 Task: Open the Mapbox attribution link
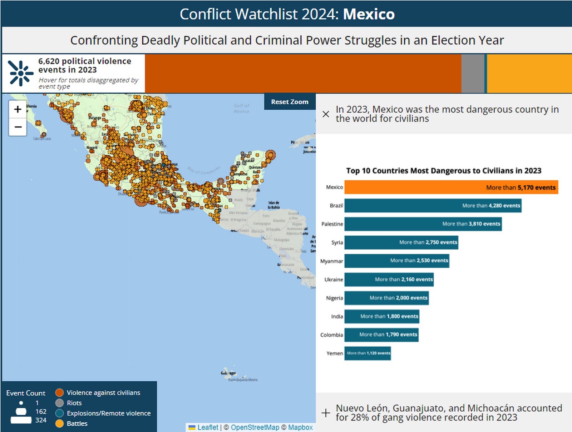click(x=300, y=427)
